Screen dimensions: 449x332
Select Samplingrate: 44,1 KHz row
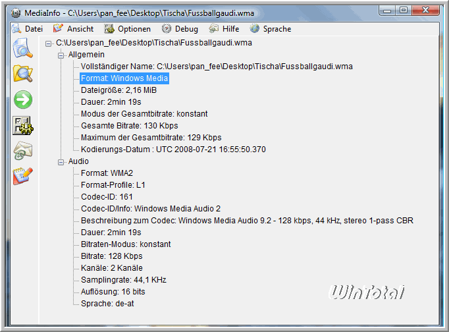124,280
